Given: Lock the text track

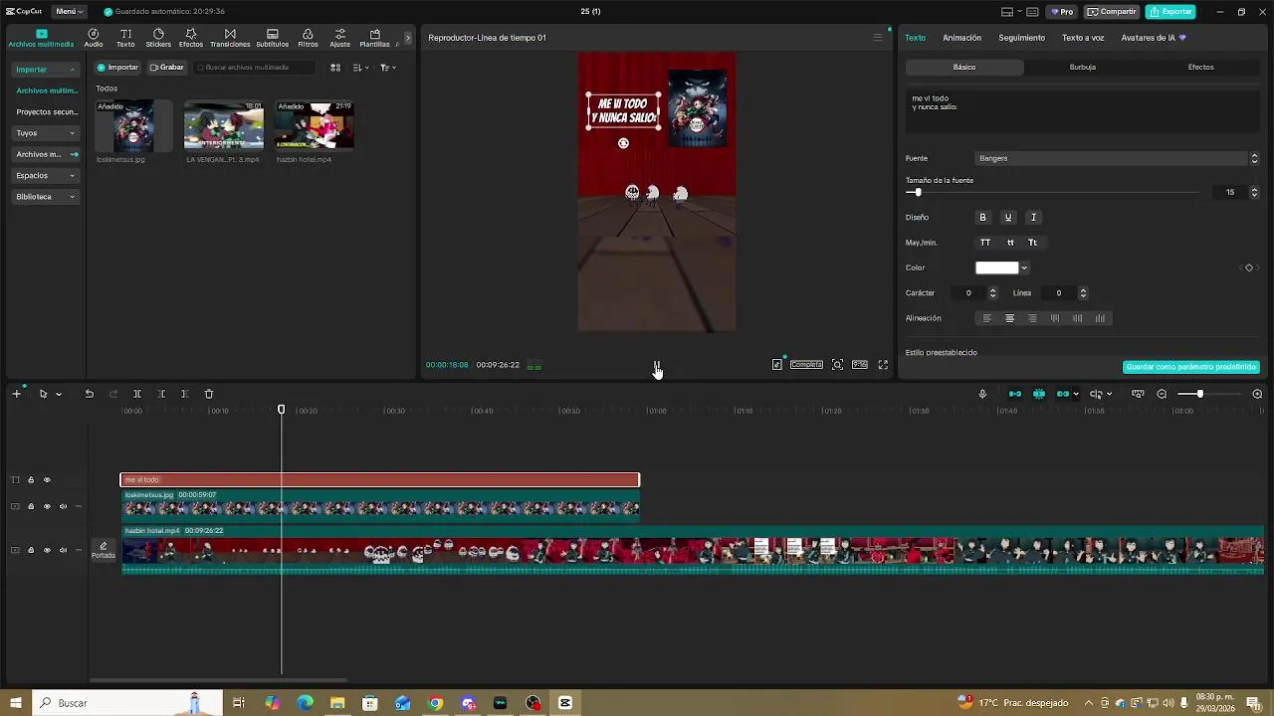Looking at the screenshot, I should coord(31,480).
